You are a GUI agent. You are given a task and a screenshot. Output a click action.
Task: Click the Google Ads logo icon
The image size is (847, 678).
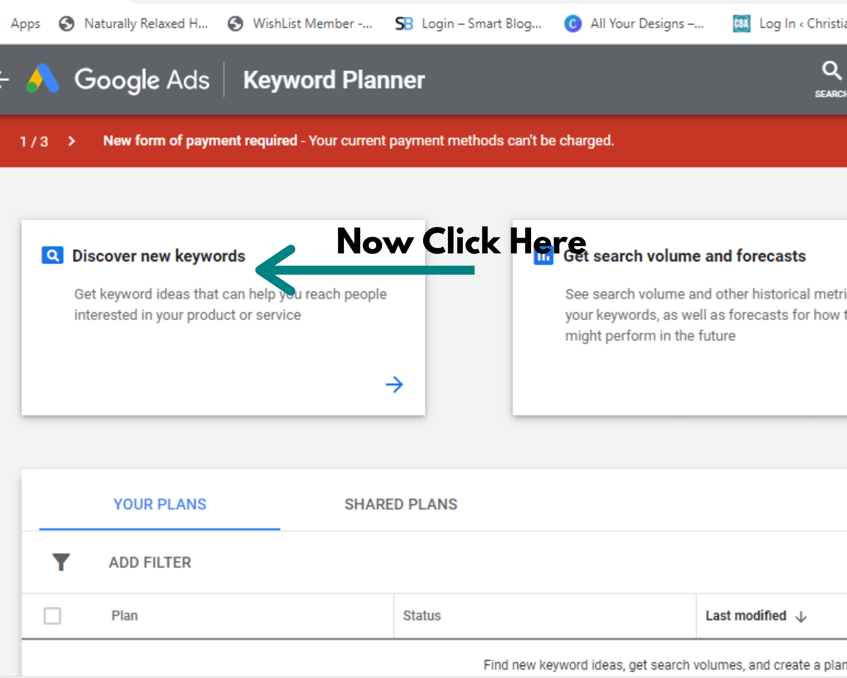42,79
